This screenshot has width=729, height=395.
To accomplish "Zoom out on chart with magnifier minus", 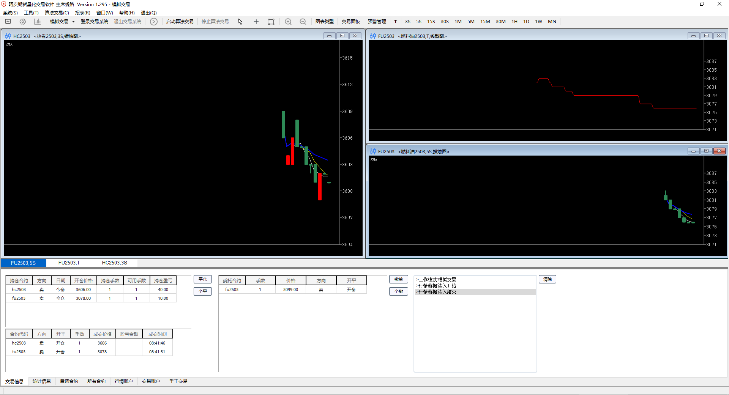I will pos(303,22).
